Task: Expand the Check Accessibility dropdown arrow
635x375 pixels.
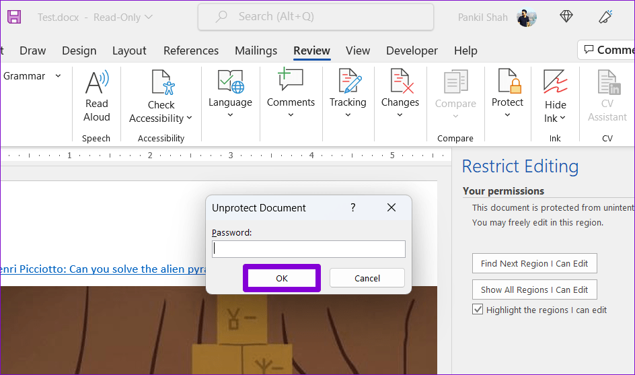Action: (x=189, y=118)
